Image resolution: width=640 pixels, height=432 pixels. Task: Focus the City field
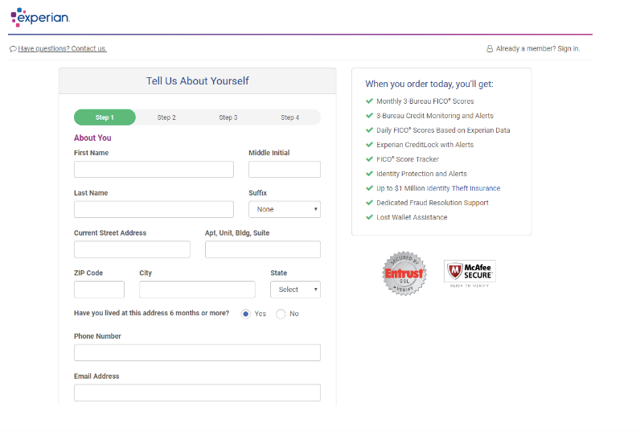197,289
